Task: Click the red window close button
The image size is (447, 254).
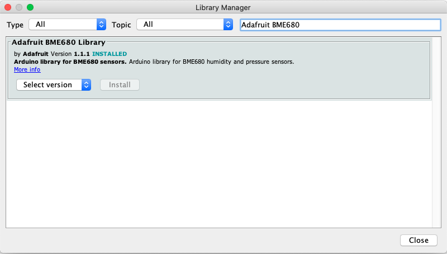Action: 8,7
